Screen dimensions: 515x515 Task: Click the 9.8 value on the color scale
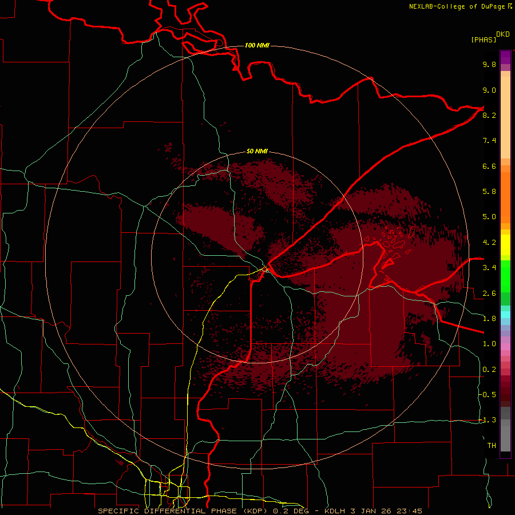coord(489,64)
